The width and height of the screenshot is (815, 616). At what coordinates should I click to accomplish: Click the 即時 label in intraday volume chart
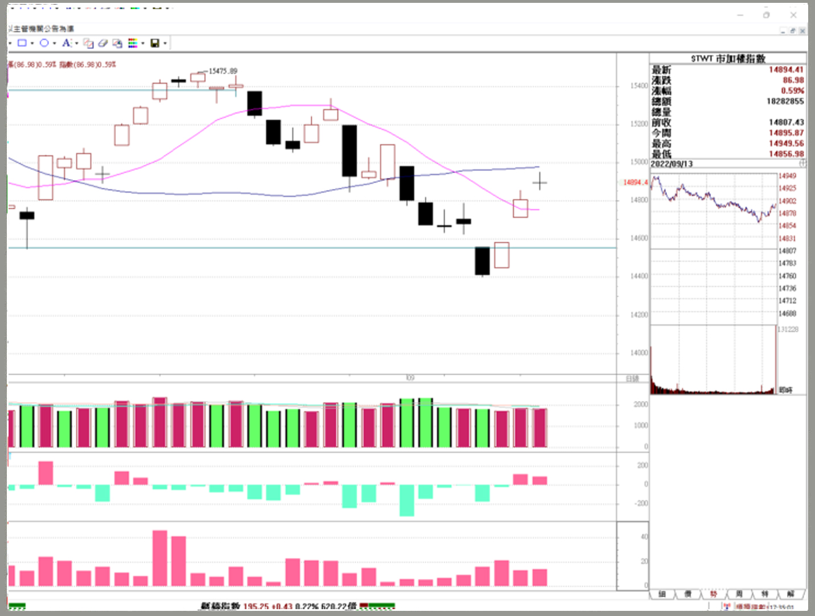pos(785,390)
